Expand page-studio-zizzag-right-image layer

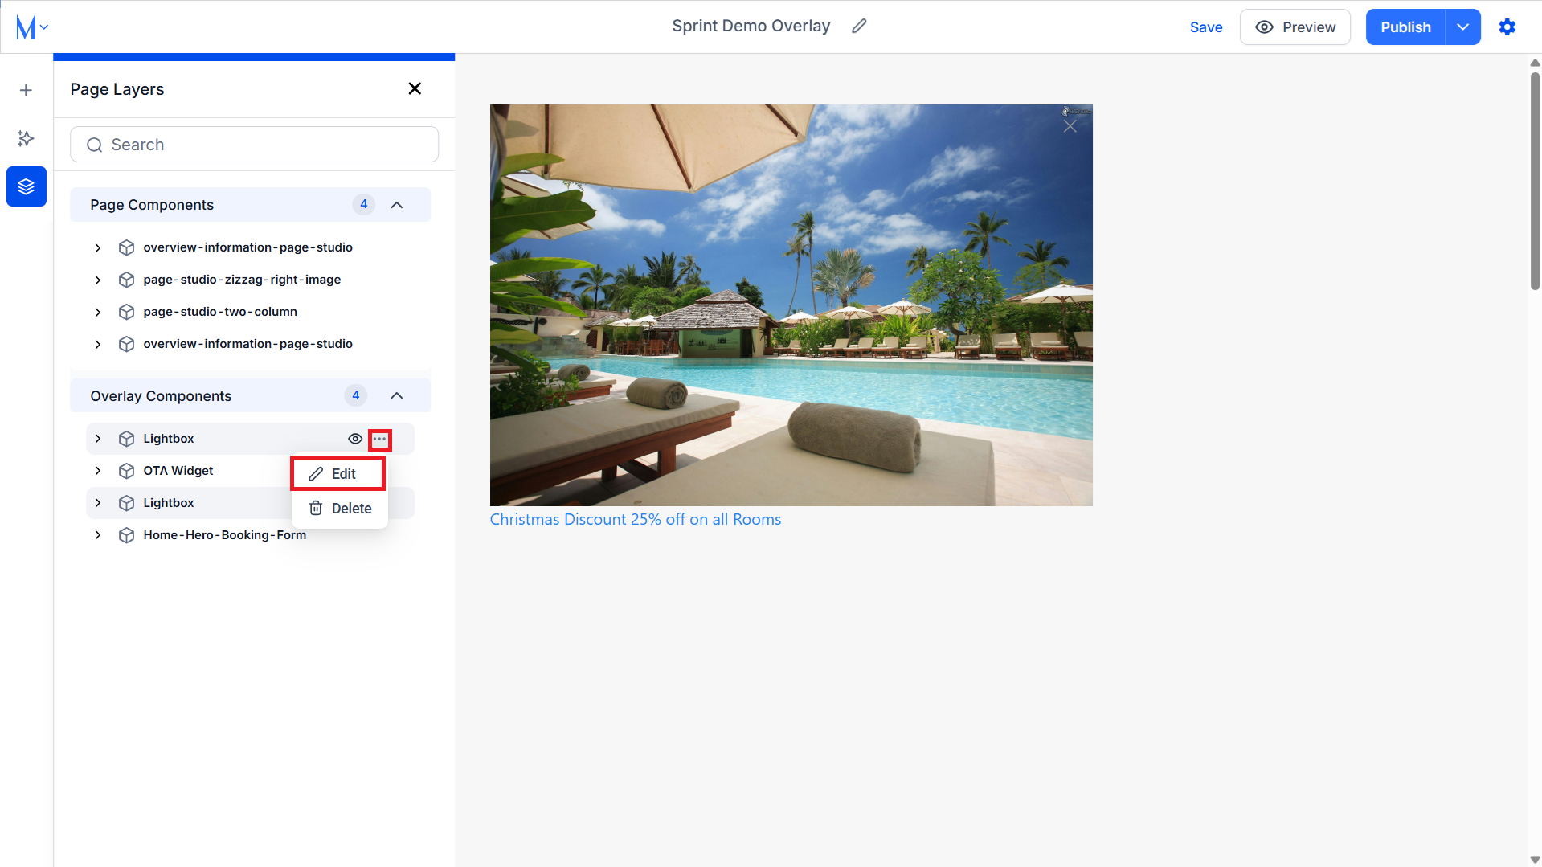[98, 280]
